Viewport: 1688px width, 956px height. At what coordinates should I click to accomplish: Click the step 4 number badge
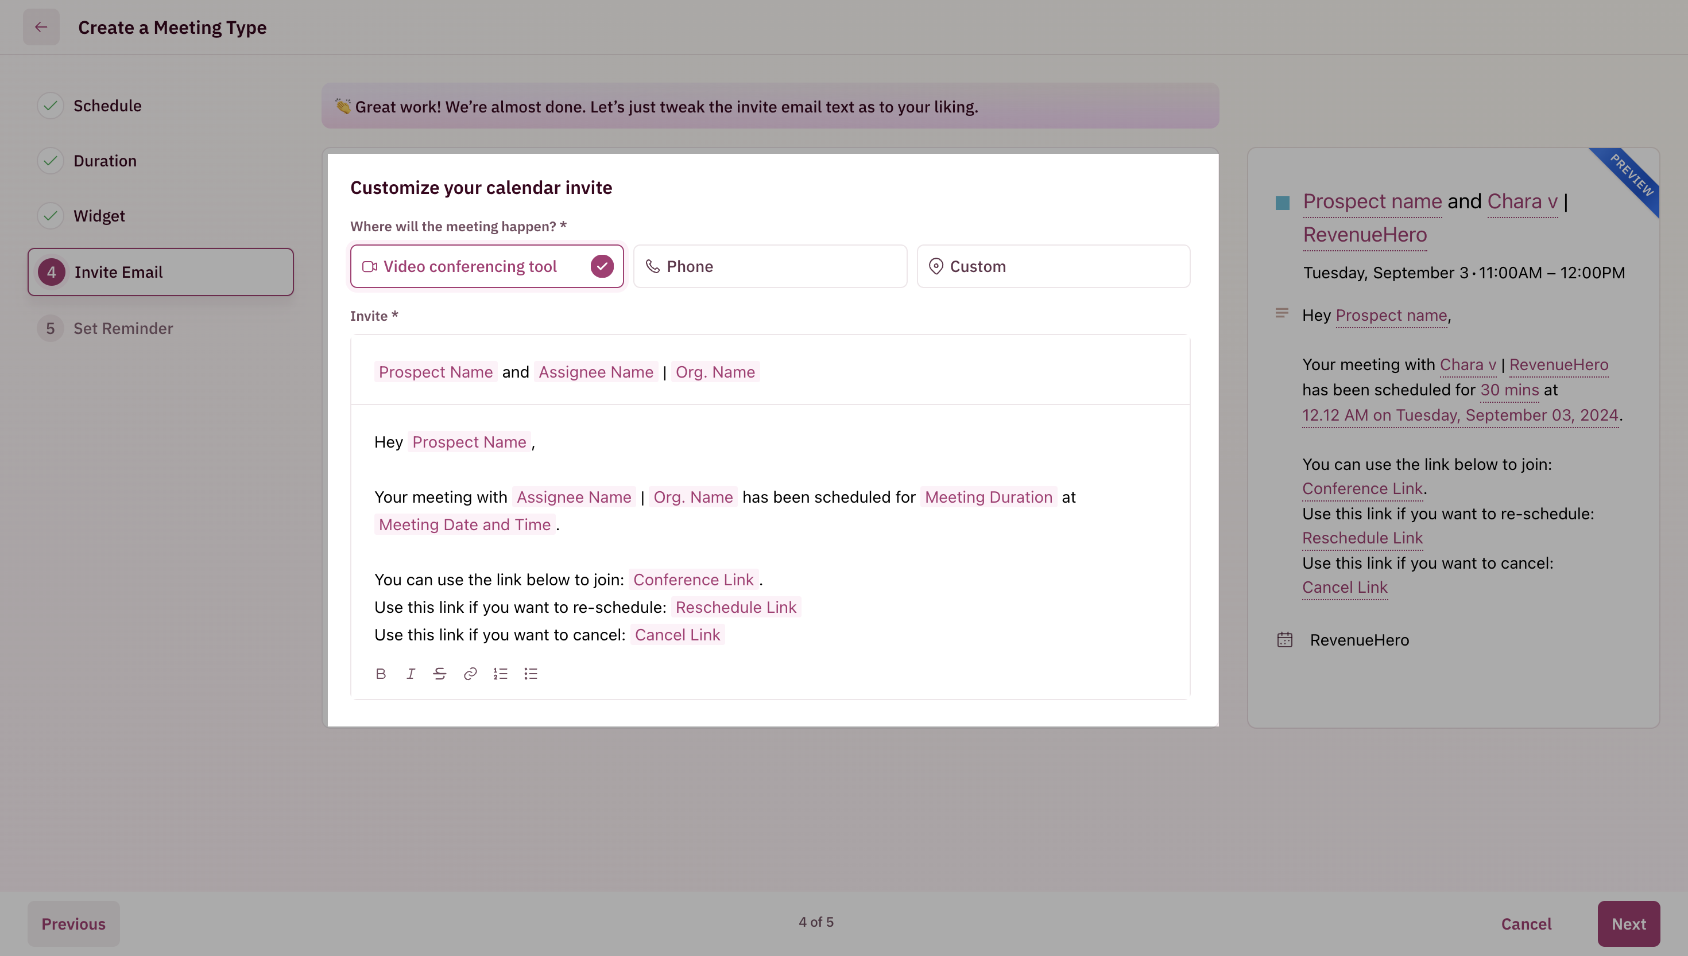(51, 272)
